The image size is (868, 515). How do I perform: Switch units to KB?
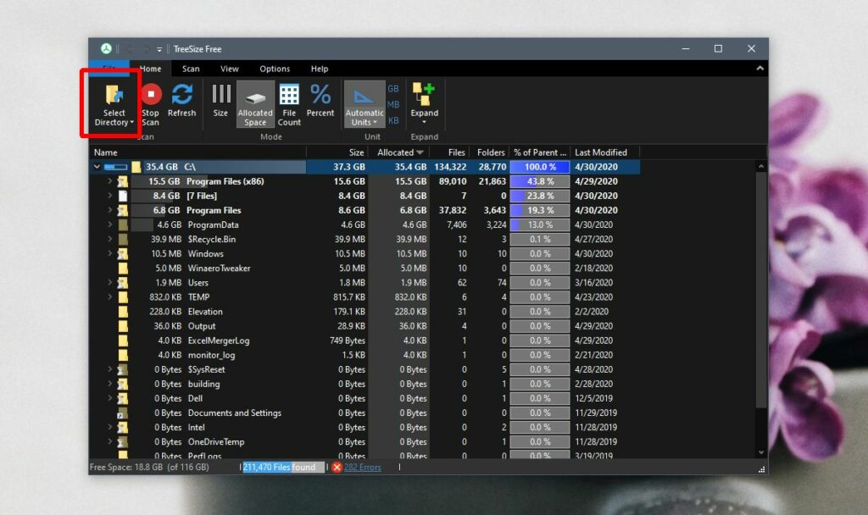[393, 118]
